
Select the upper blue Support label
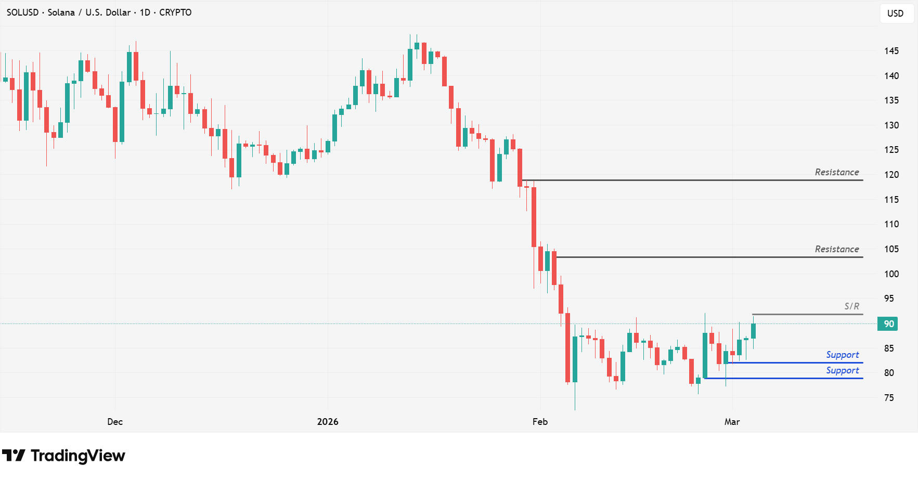(x=842, y=355)
